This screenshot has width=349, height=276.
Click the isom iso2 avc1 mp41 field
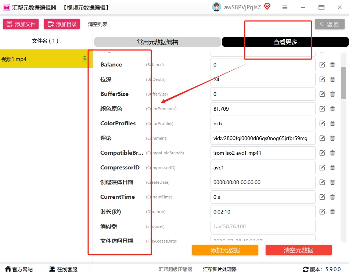[263, 153]
